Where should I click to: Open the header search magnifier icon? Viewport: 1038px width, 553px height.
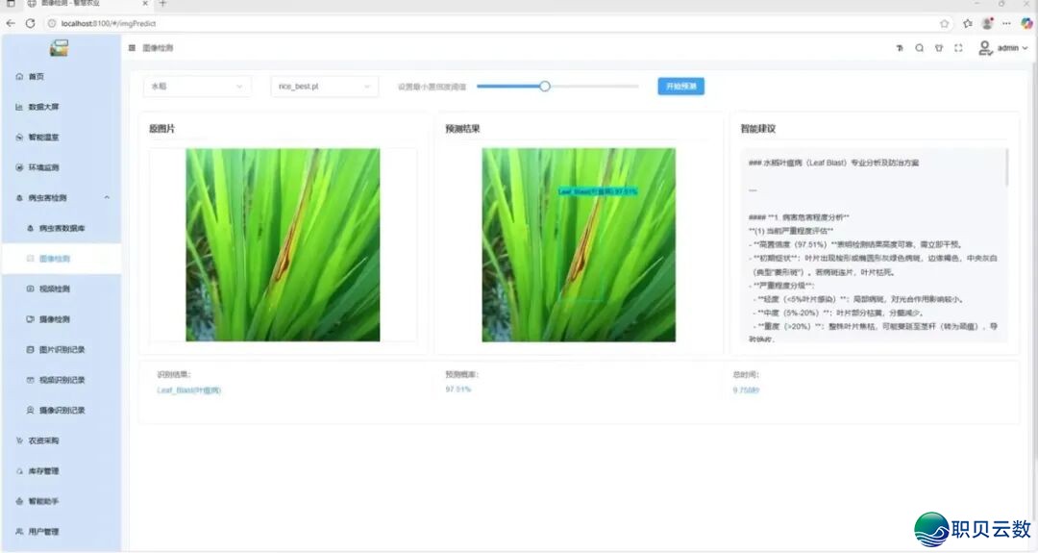(x=919, y=48)
